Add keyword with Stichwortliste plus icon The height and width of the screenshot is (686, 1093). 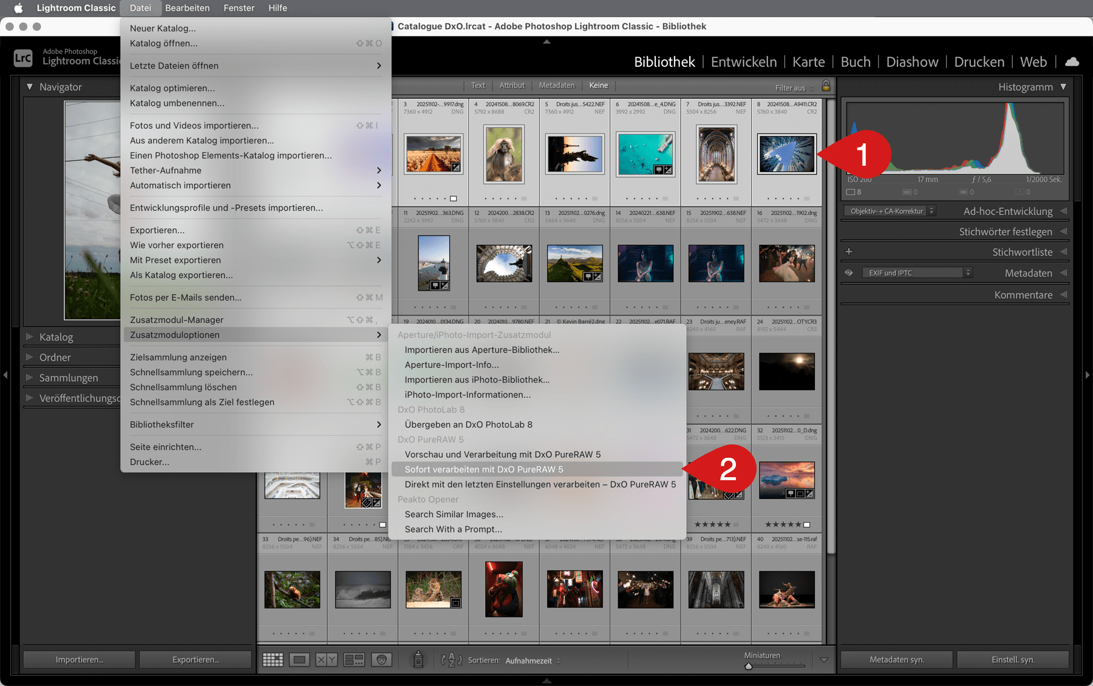[x=849, y=251]
